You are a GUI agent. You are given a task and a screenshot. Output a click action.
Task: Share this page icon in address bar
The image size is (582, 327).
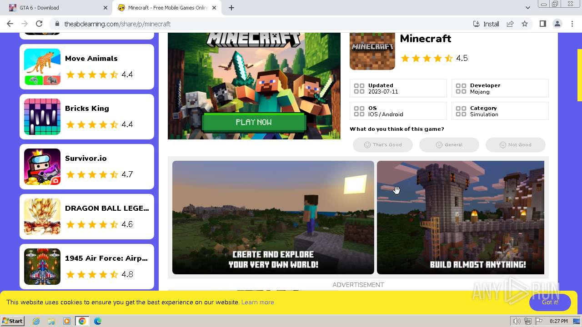point(510,24)
